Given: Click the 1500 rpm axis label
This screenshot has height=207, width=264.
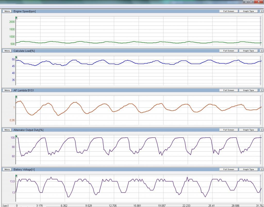Looking at the screenshot, I should 12,29.
